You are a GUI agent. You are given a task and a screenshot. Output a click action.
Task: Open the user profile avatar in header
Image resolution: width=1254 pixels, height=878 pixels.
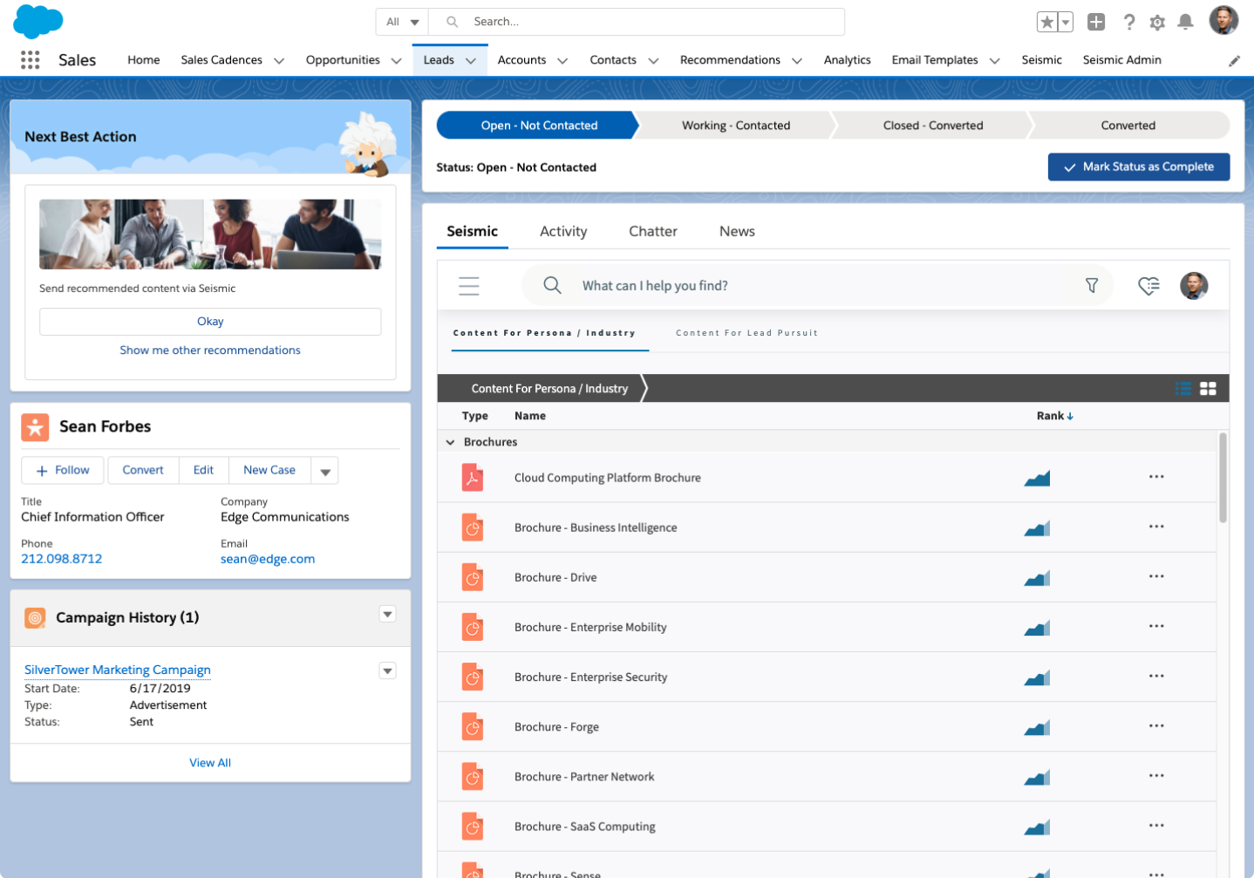coord(1223,20)
